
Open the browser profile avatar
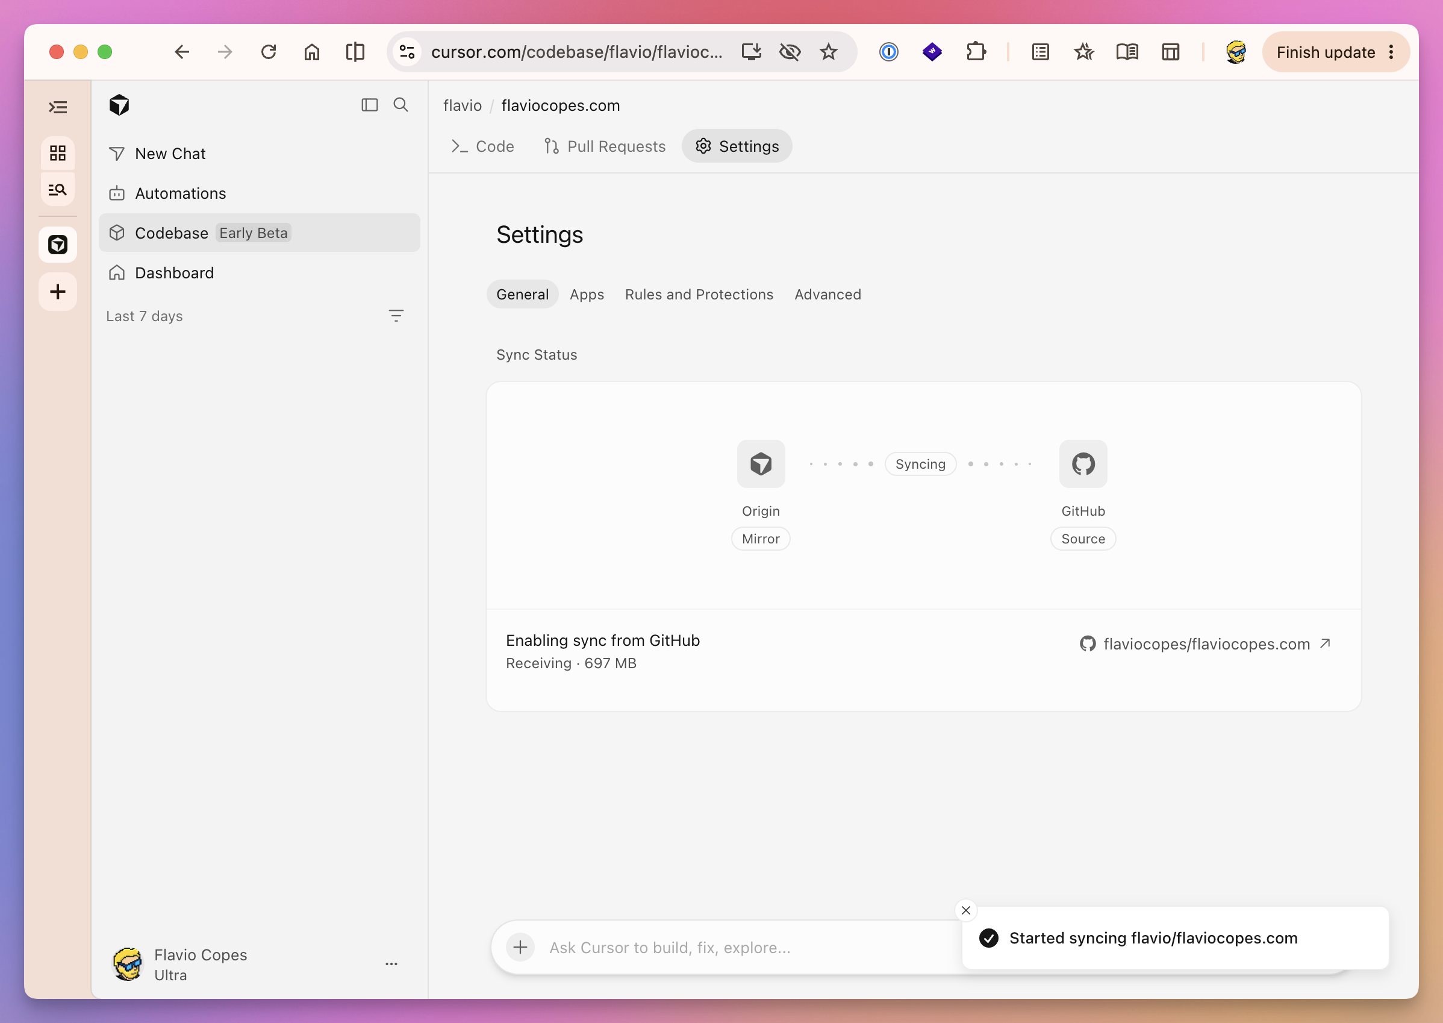pyautogui.click(x=1236, y=52)
